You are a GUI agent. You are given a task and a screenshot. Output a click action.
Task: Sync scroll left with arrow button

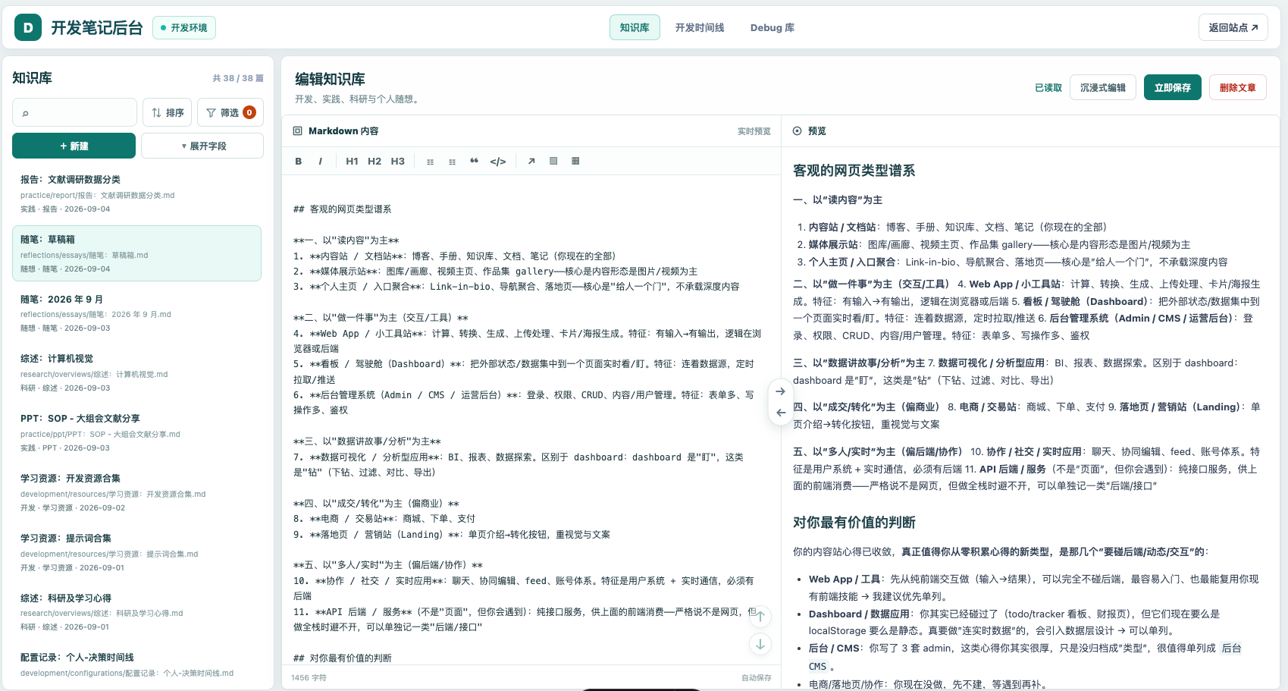pyautogui.click(x=781, y=413)
